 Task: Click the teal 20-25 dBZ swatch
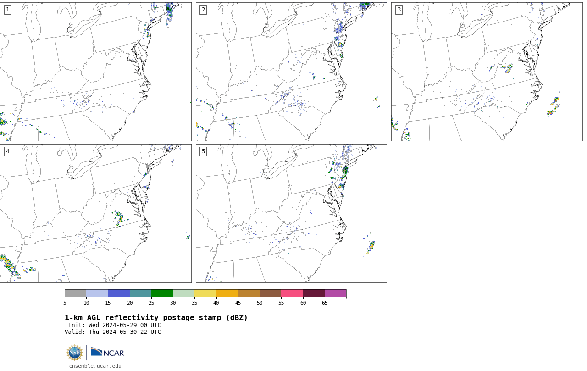(x=140, y=293)
